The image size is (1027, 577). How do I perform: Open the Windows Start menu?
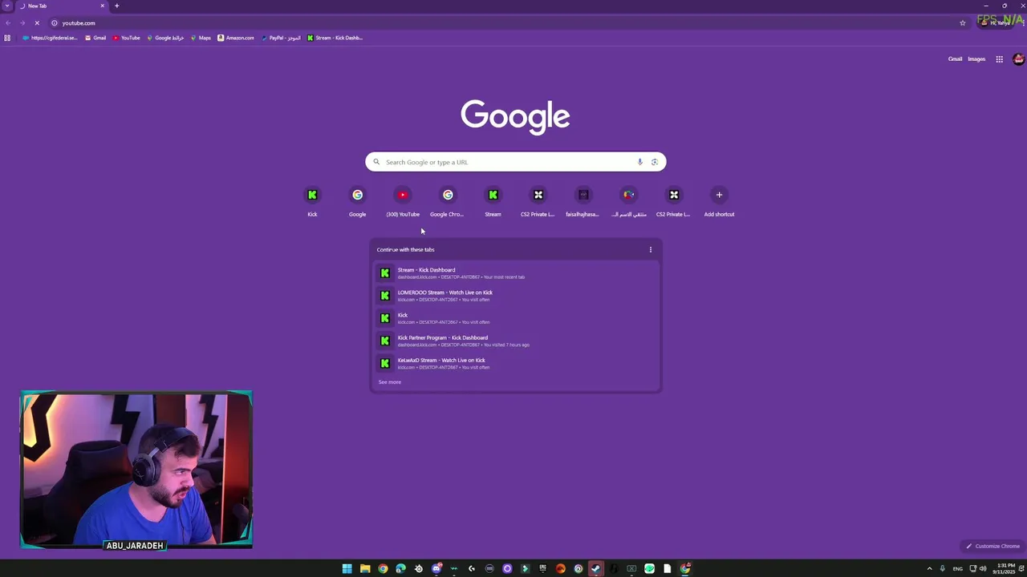click(347, 569)
